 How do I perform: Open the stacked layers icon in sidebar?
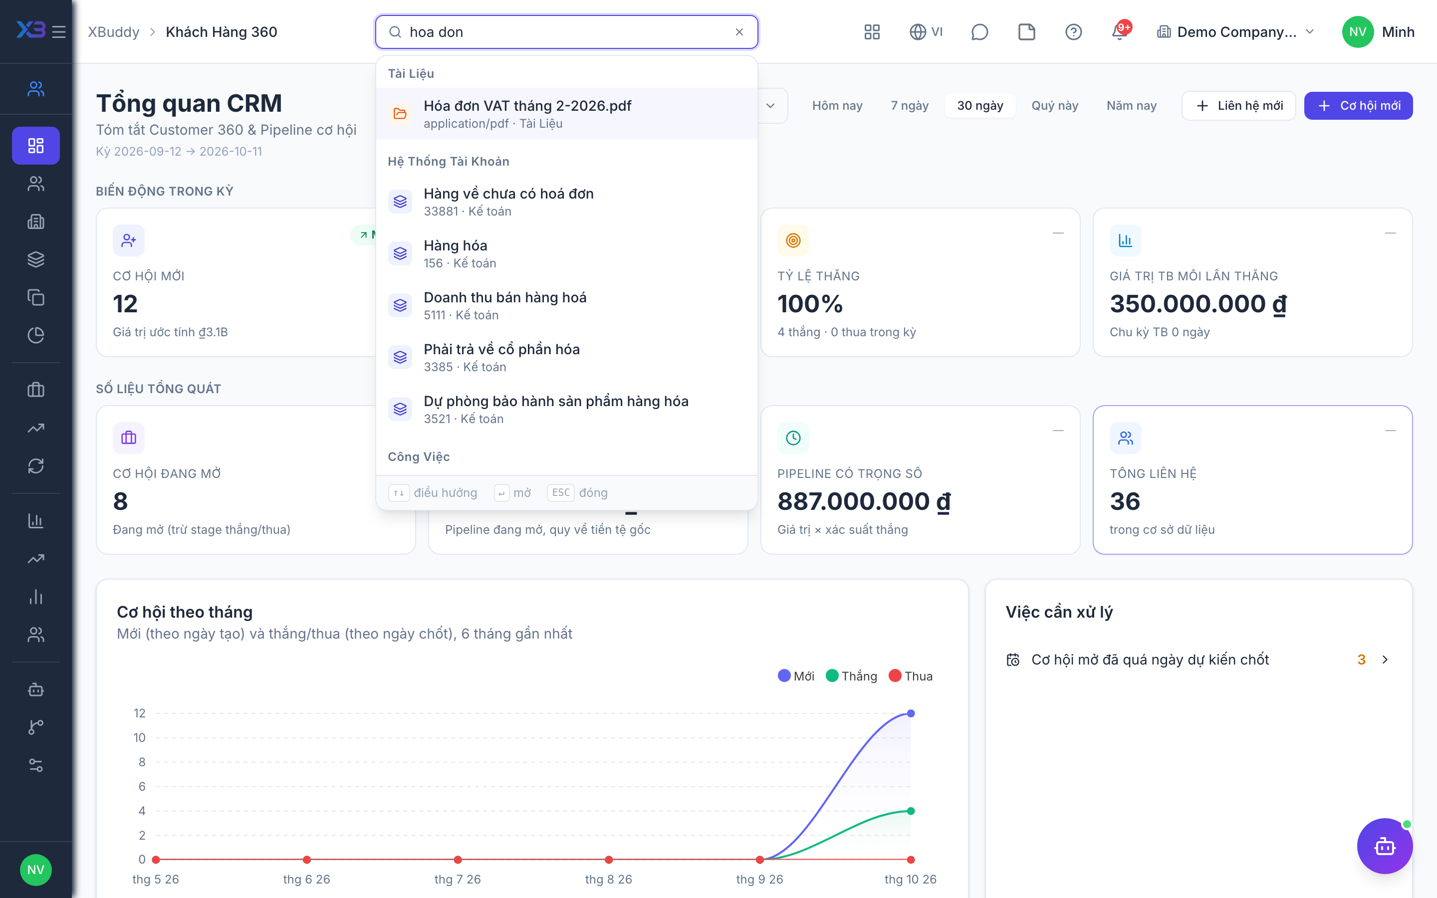pyautogui.click(x=35, y=259)
